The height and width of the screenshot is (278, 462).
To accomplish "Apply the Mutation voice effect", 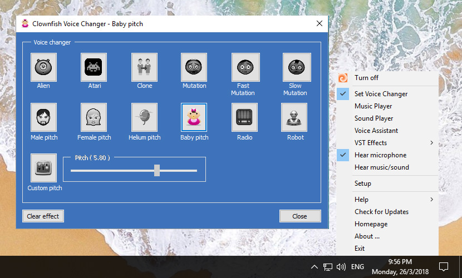I will point(194,67).
